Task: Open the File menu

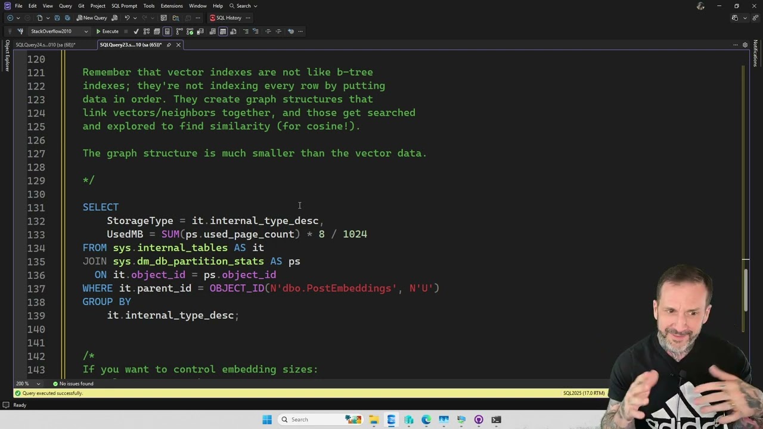Action: [x=18, y=6]
